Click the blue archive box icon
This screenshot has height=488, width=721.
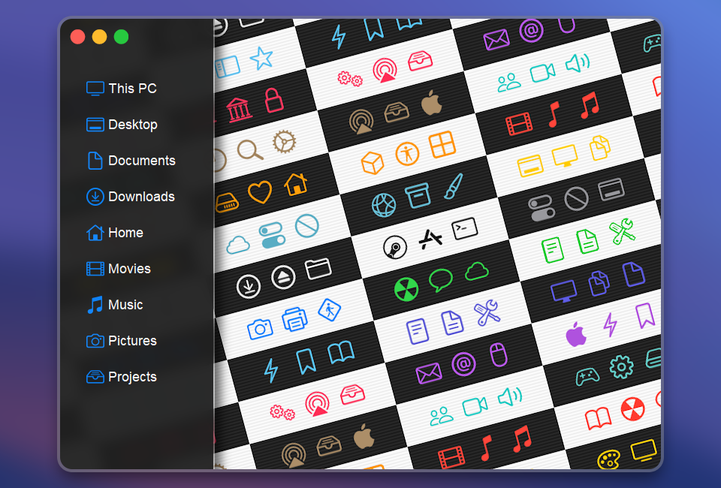click(x=418, y=195)
